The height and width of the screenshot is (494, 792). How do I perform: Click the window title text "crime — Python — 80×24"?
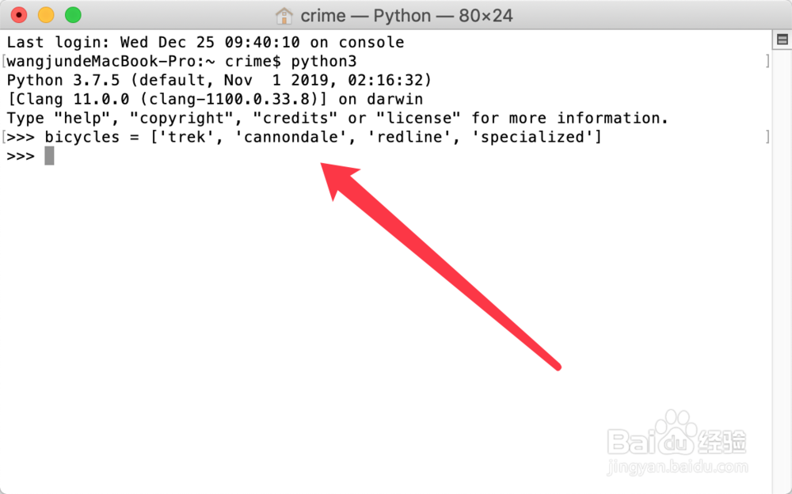click(x=406, y=16)
